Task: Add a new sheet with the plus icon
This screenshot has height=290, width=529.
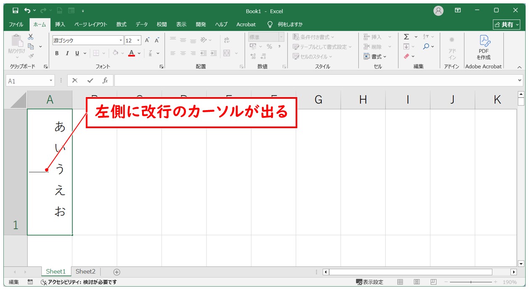Action: tap(117, 272)
